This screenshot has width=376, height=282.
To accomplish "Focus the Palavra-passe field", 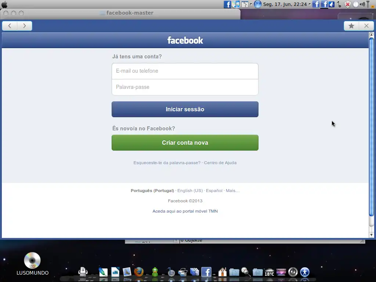I will pos(185,87).
